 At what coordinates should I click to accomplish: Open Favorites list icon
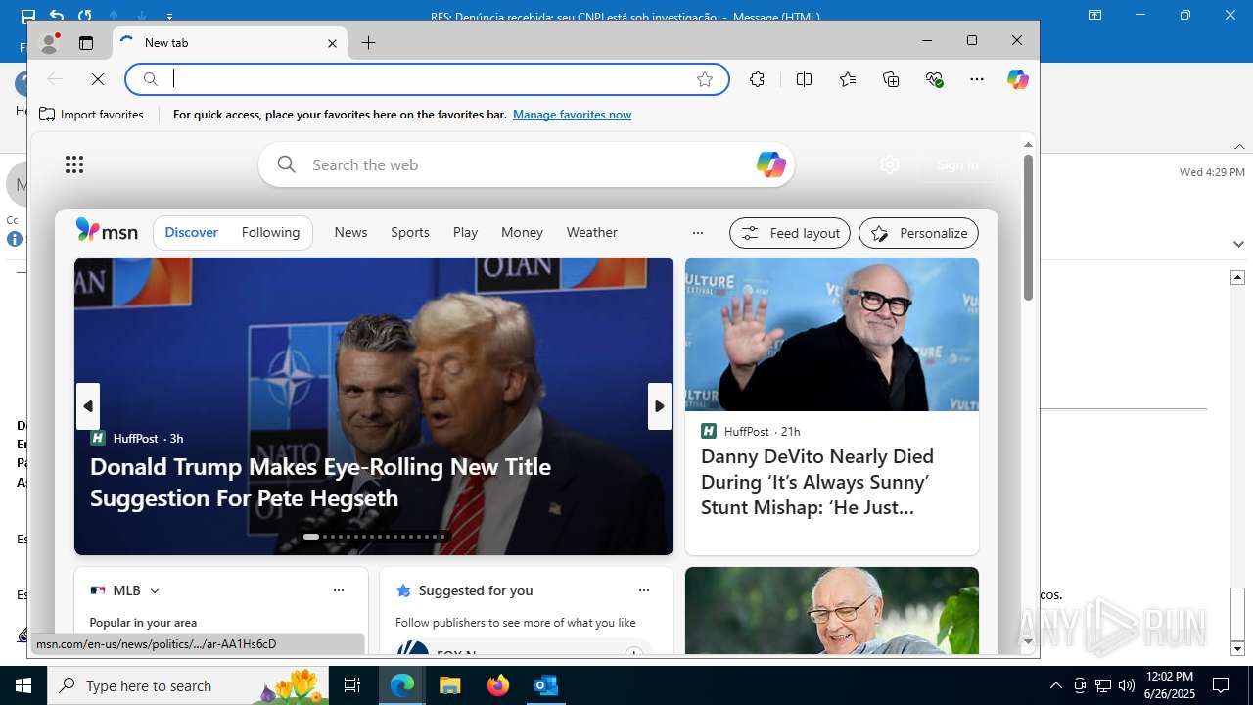click(848, 79)
